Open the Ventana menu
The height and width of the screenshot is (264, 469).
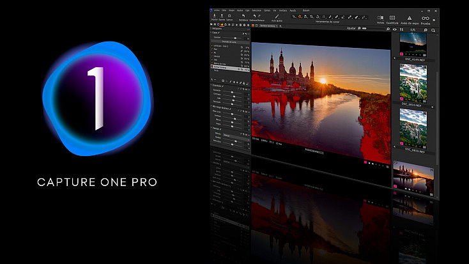point(283,10)
